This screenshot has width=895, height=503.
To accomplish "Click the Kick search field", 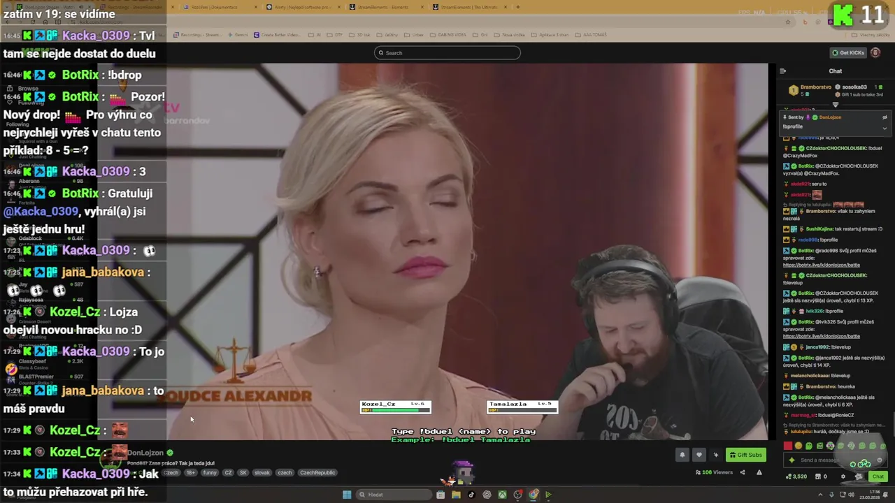I will [447, 53].
